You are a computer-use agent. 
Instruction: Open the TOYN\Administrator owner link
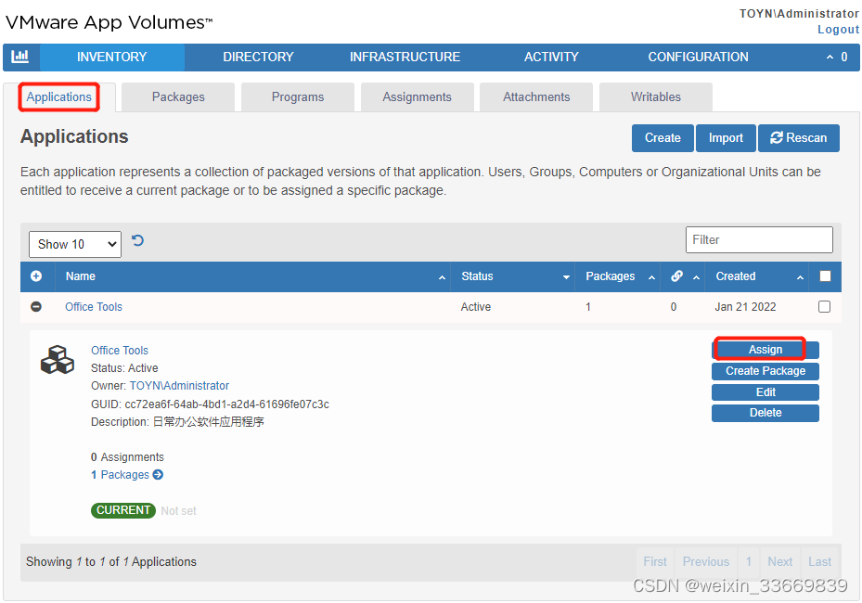pos(179,386)
